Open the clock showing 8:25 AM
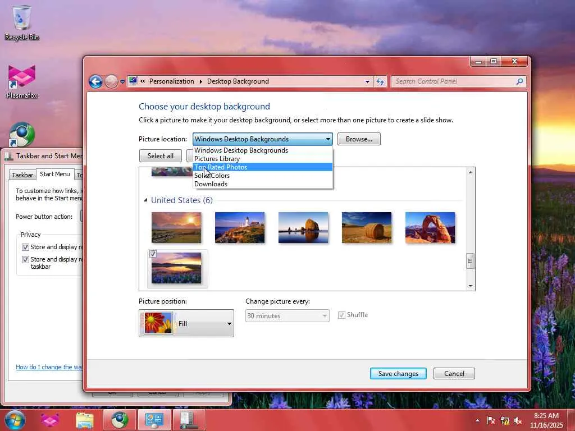575x431 pixels. [546, 420]
